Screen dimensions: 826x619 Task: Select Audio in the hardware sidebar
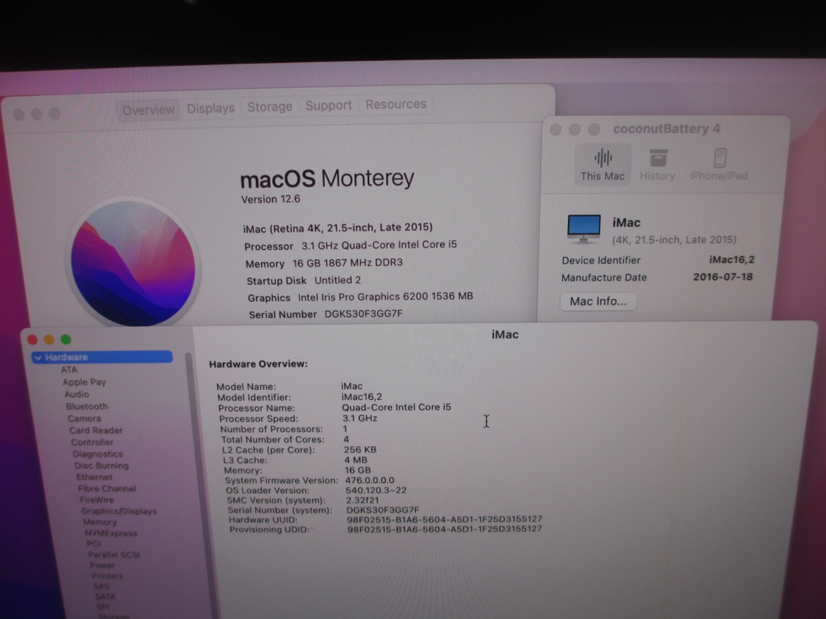(x=77, y=395)
